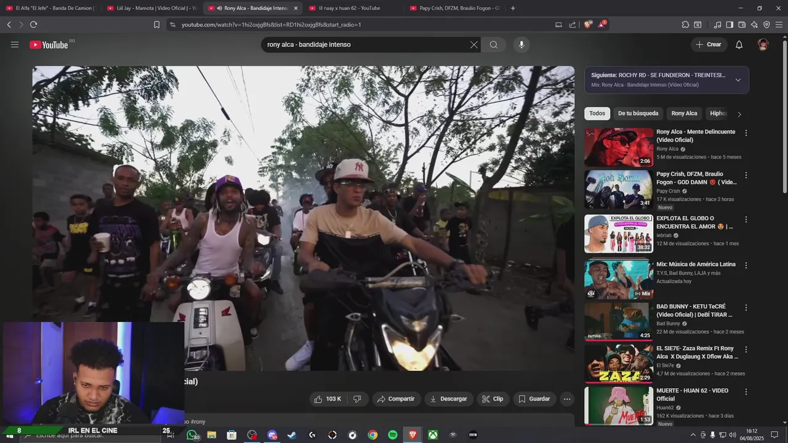Open the BAD BUNNY KETU TeCRÉ thumbnail

pos(619,321)
